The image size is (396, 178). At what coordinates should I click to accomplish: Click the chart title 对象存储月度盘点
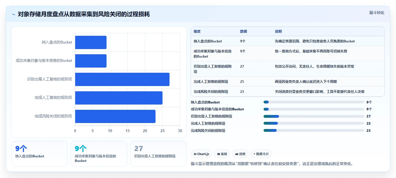coord(84,14)
